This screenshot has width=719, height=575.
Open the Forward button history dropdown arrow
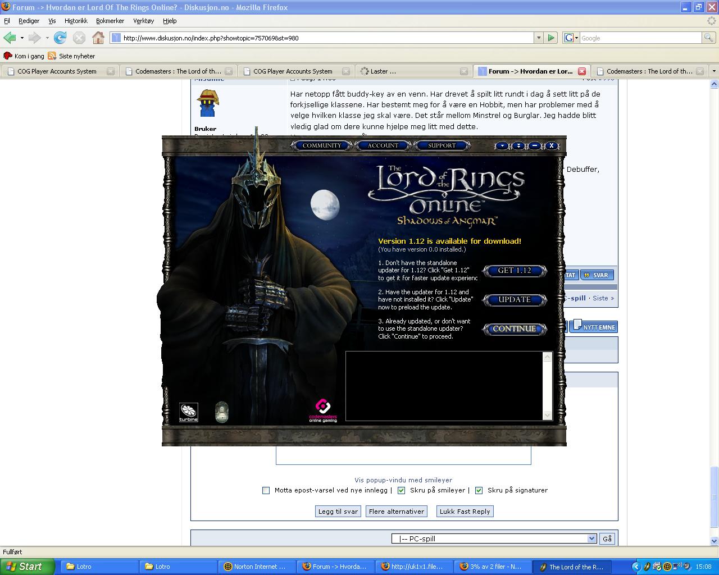[47, 38]
